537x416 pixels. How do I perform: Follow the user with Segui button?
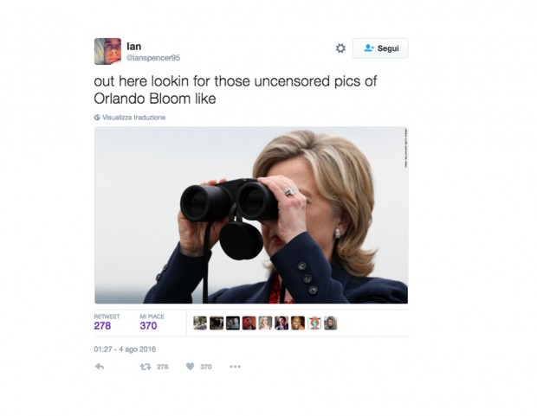(x=380, y=48)
